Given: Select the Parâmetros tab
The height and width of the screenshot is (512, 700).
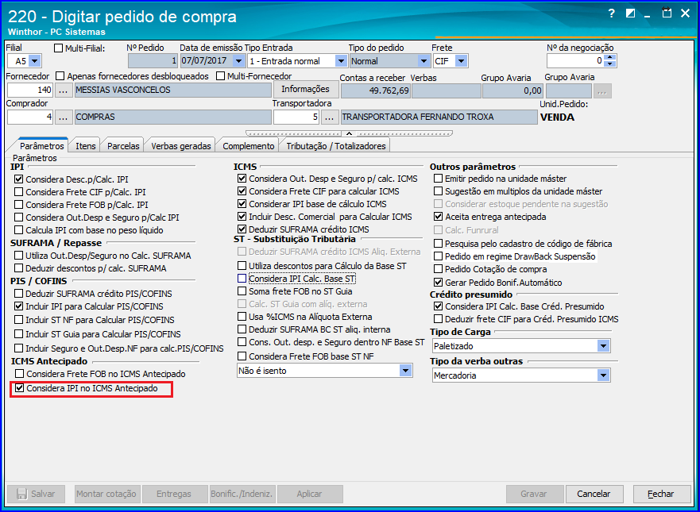Looking at the screenshot, I should point(42,146).
